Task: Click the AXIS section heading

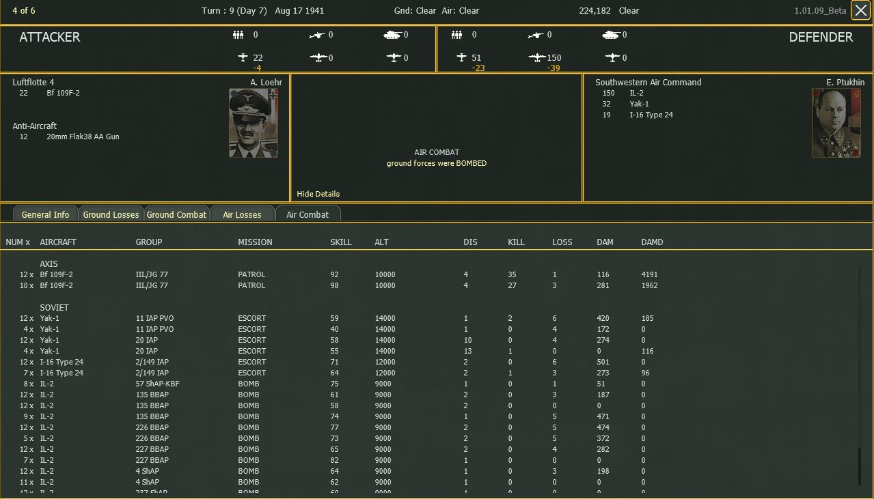Action: (x=49, y=263)
